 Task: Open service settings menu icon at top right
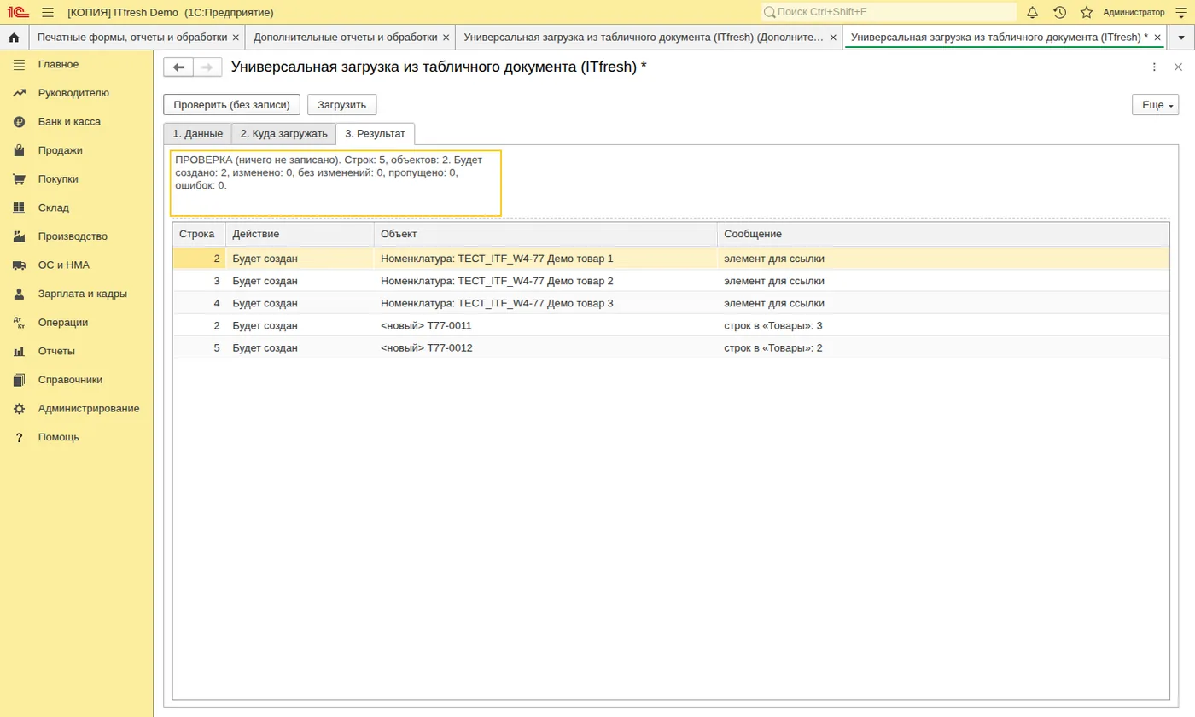[1181, 12]
